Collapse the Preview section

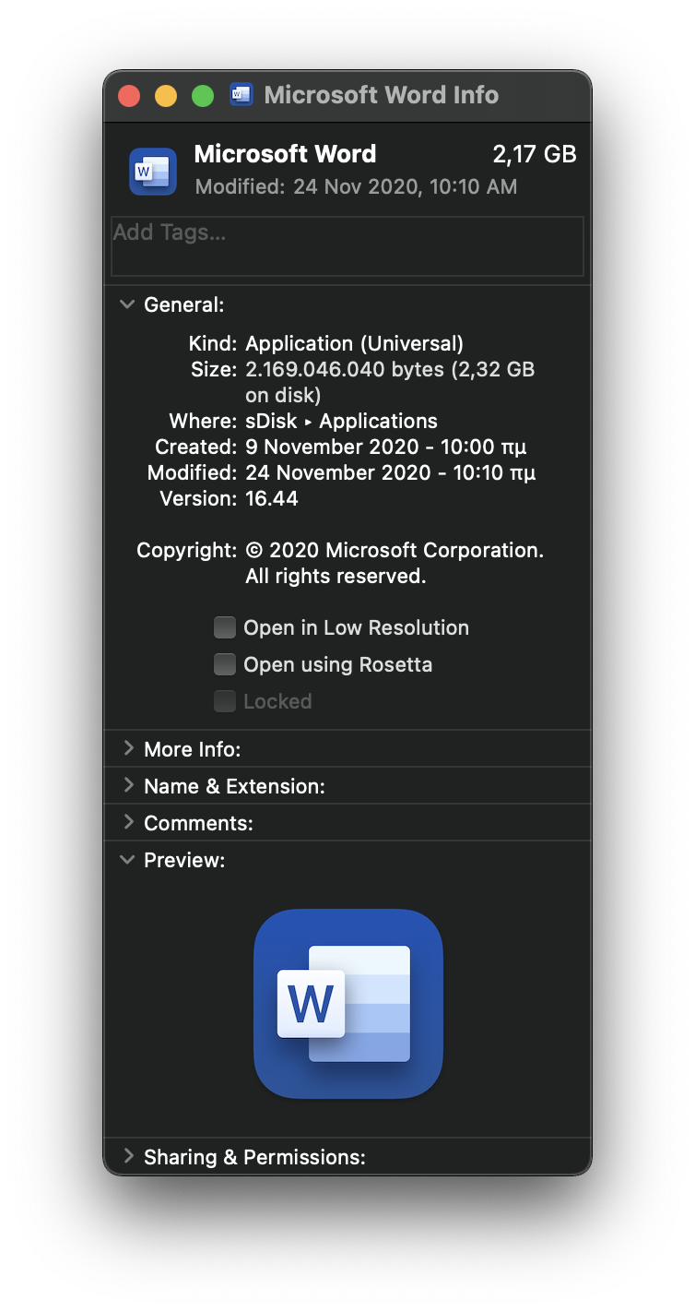tap(127, 860)
